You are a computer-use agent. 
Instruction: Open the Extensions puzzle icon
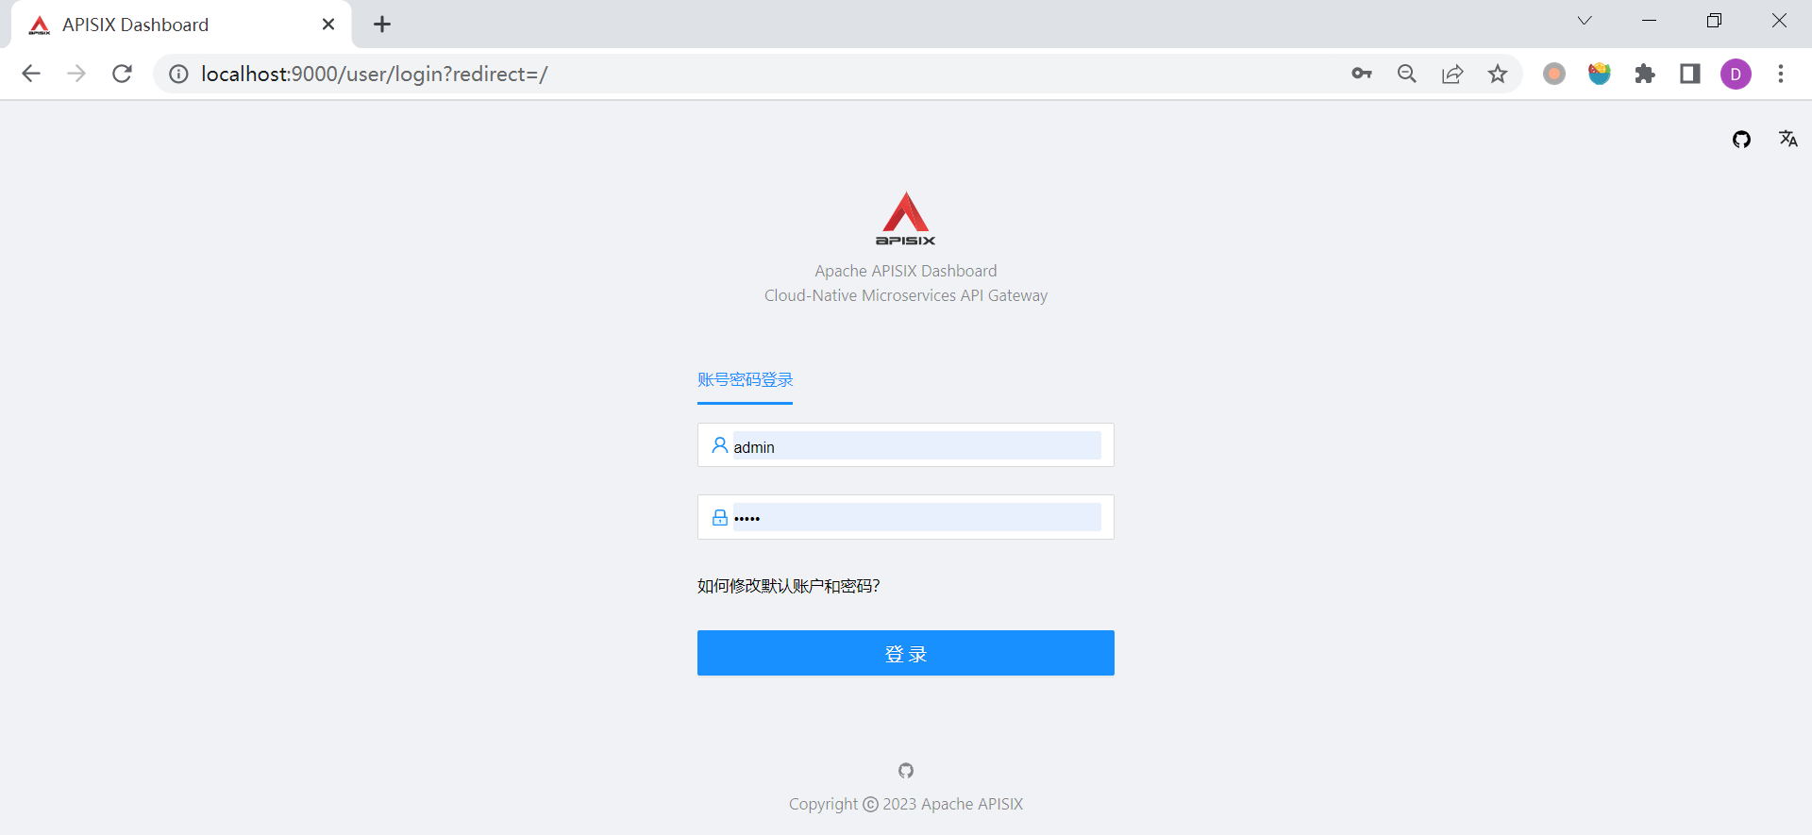[x=1645, y=74]
